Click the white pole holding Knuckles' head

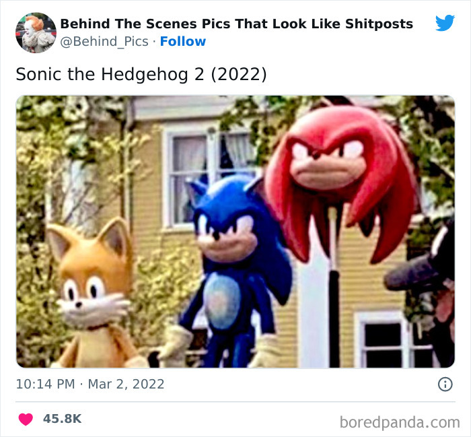point(333,287)
